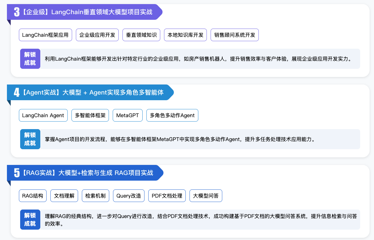Click the 销售顾问系统开发 tag
374x240 pixels.
click(235, 35)
